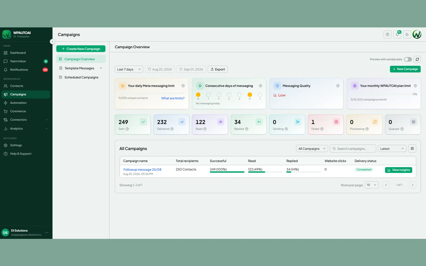Open the Last 7 days dropdown
The height and width of the screenshot is (266, 426).
click(129, 69)
